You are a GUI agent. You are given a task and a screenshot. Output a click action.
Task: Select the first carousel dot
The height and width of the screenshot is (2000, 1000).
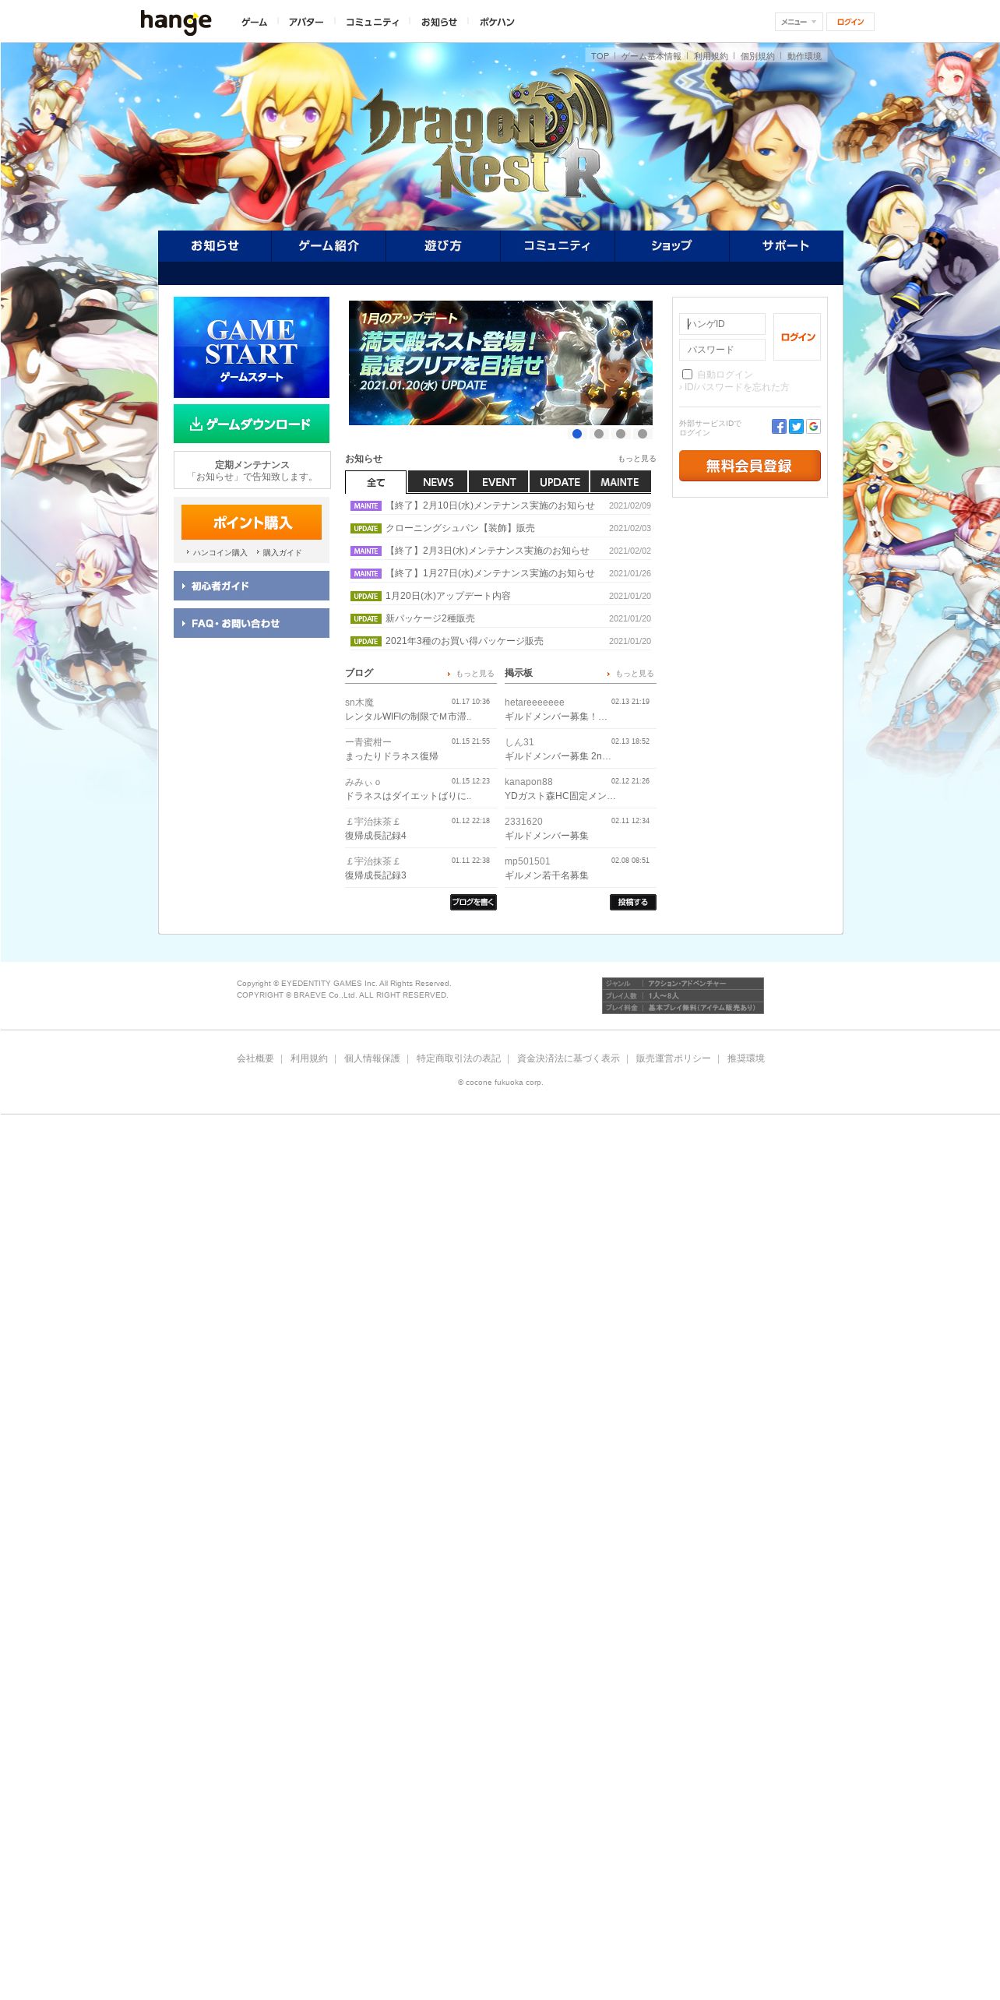point(577,434)
